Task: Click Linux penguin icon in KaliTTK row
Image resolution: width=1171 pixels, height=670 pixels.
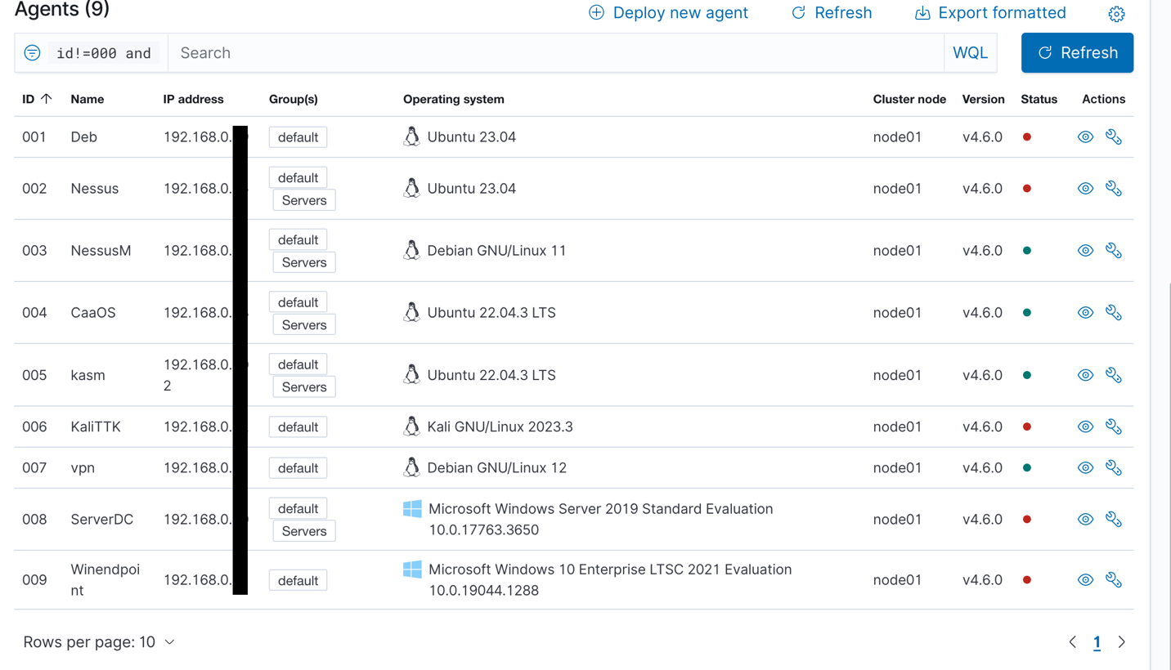Action: (x=411, y=427)
